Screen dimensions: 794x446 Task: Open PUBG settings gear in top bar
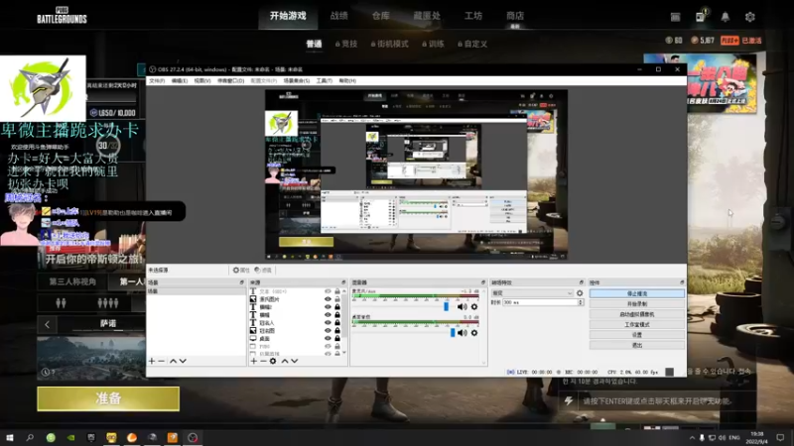750,17
